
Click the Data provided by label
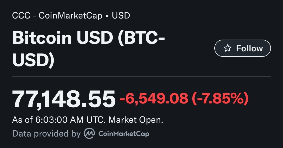tap(46, 134)
